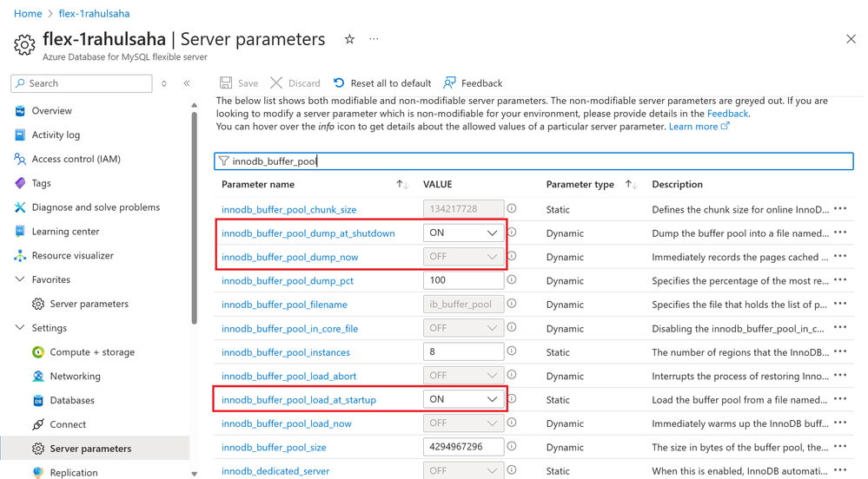Click info icon for innodb_buffer_pool_filename
The height and width of the screenshot is (479, 868).
coord(512,304)
